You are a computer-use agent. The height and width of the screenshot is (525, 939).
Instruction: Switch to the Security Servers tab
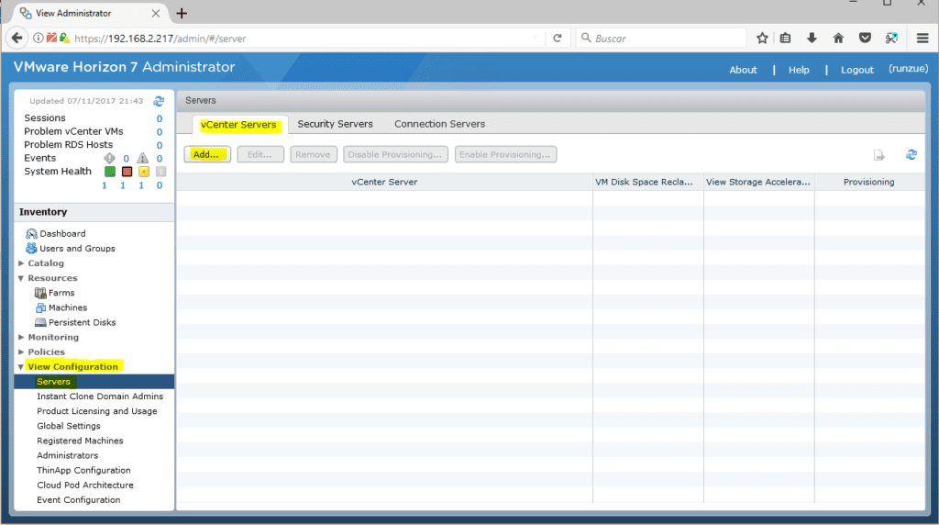point(335,124)
